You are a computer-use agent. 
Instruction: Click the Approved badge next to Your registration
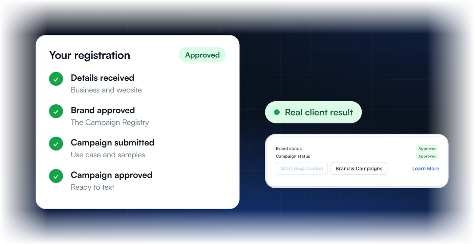tap(202, 55)
